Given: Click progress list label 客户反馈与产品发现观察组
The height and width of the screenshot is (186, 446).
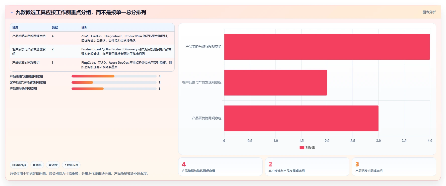Looking at the screenshot, I should (x=28, y=82).
